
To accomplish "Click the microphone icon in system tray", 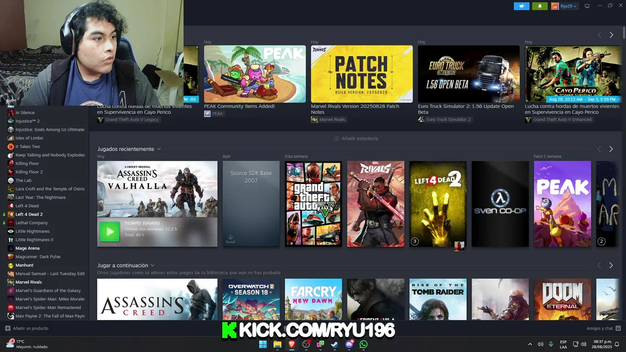I will point(551,344).
